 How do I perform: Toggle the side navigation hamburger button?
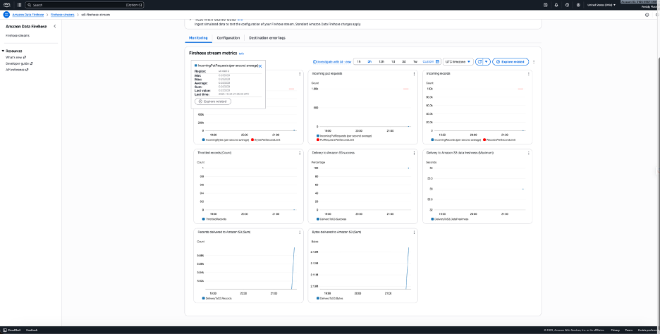tap(6, 15)
